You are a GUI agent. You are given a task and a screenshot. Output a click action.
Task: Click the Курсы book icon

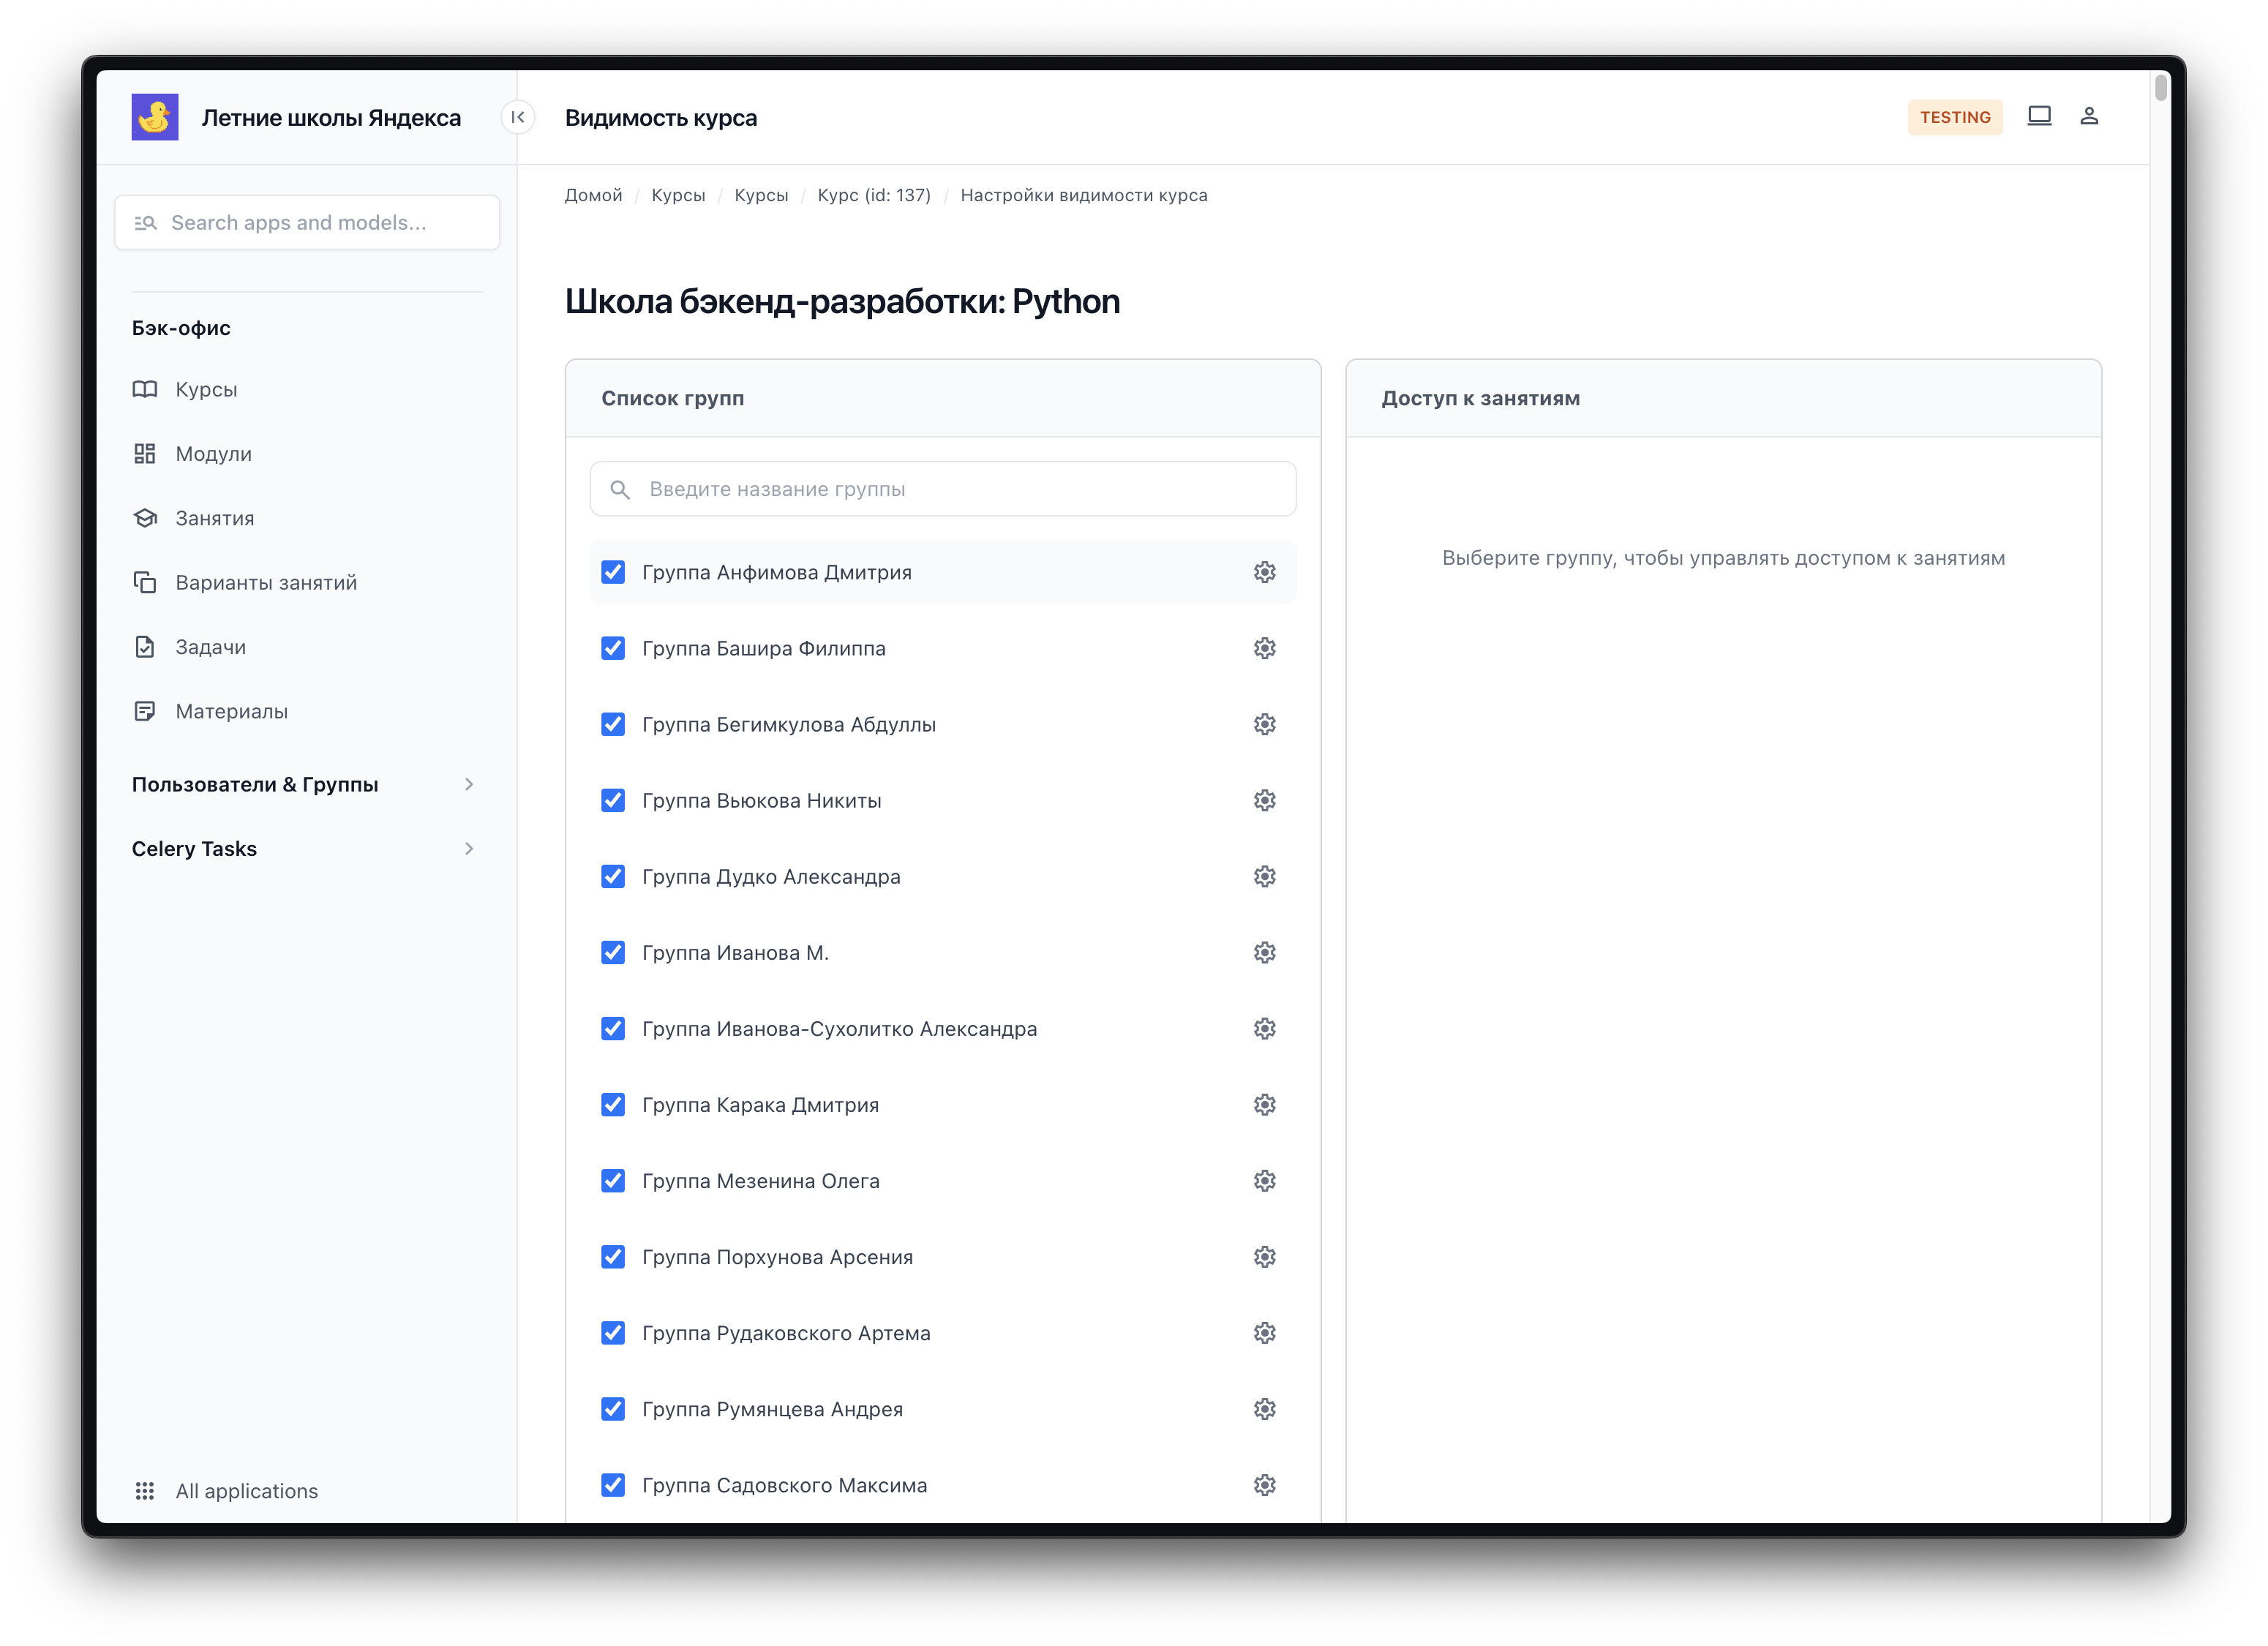[145, 389]
